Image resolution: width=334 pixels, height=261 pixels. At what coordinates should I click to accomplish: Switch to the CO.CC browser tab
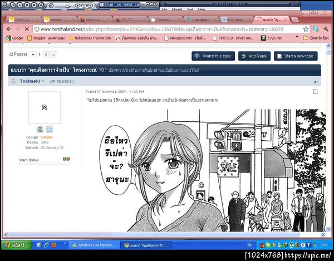130,19
